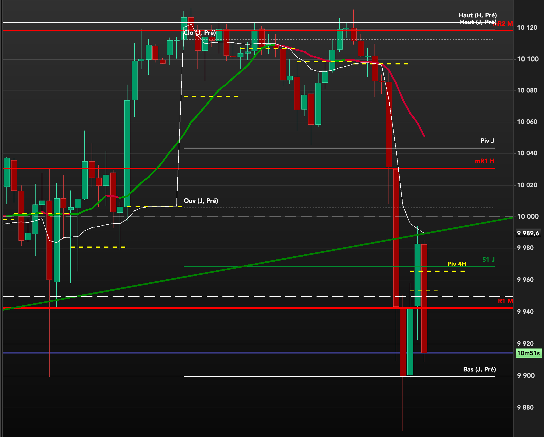Click the R1 M resistance label
Screen dimensions: 544x437
pos(505,301)
